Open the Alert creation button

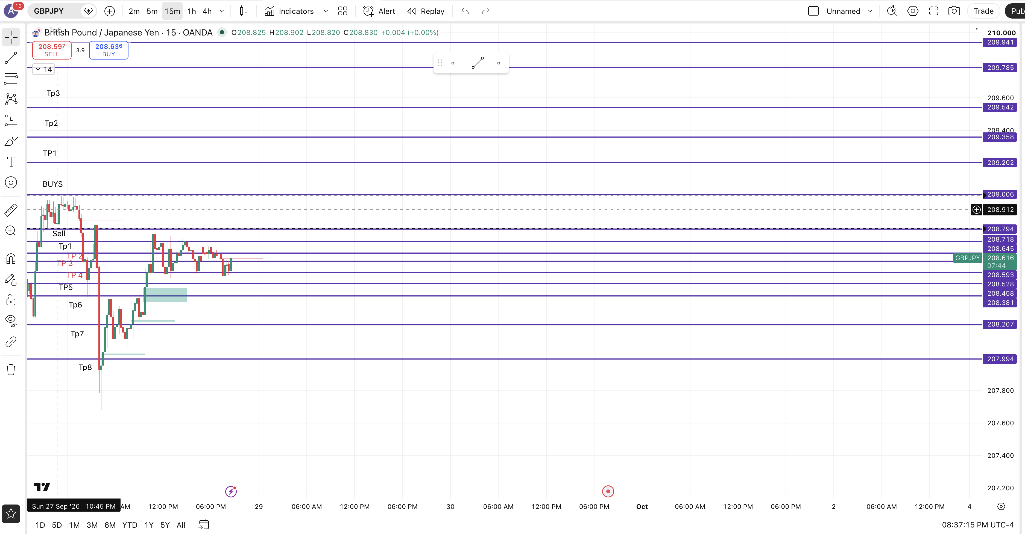379,11
